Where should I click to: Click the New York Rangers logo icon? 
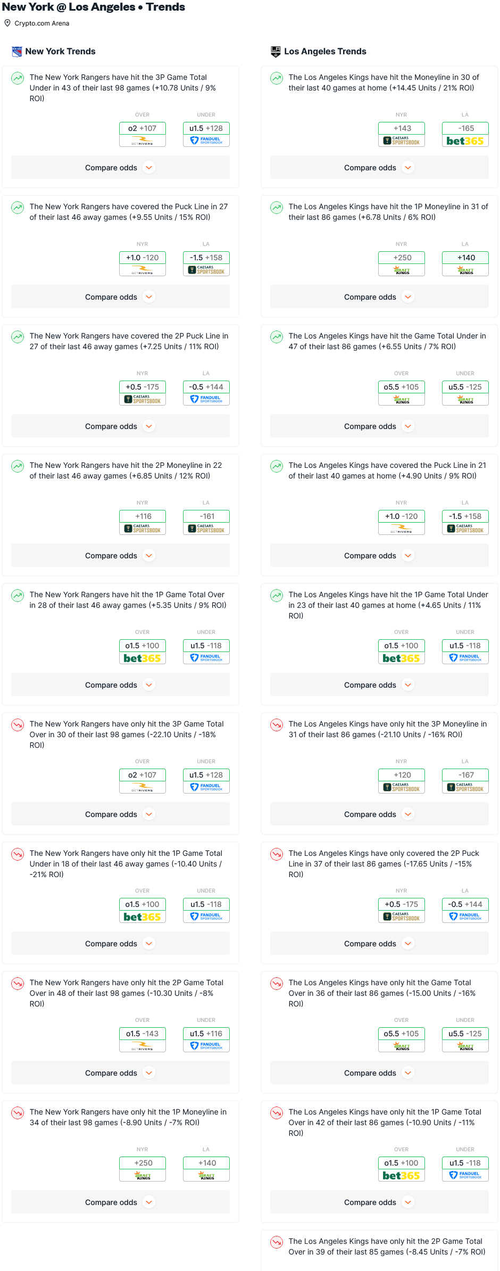pos(17,52)
